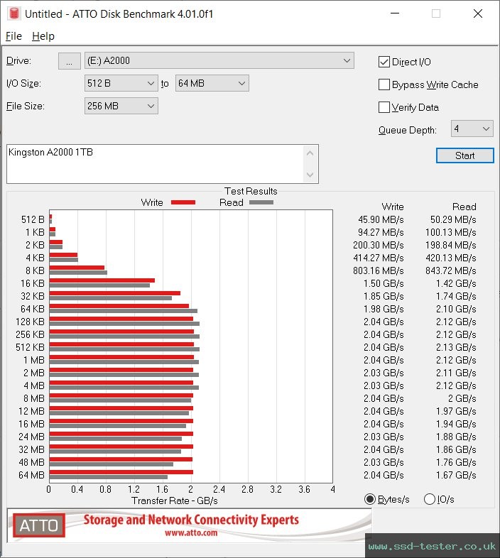
Task: Click the 48 MB read value 1.76 GB/s
Action: click(456, 462)
